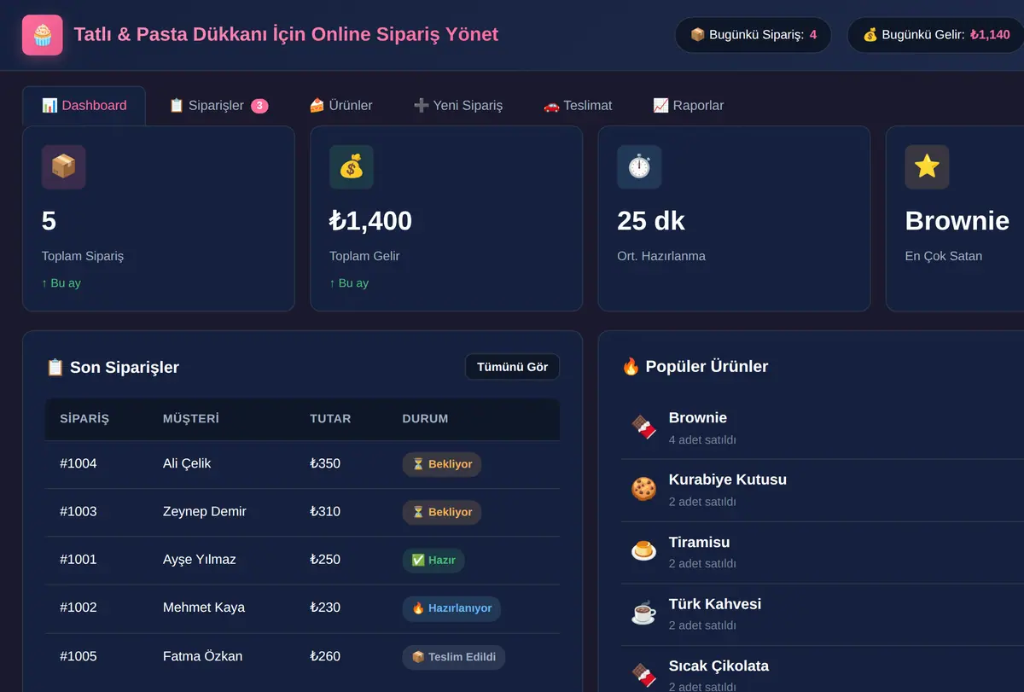Click the DURUM column header
This screenshot has width=1024, height=692.
coord(425,419)
